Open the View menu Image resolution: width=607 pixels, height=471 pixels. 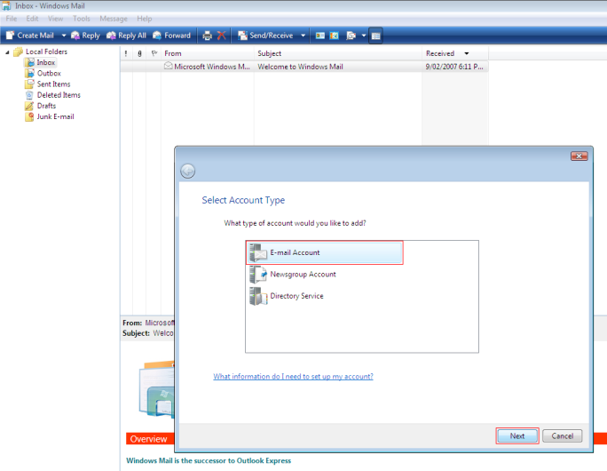coord(55,19)
